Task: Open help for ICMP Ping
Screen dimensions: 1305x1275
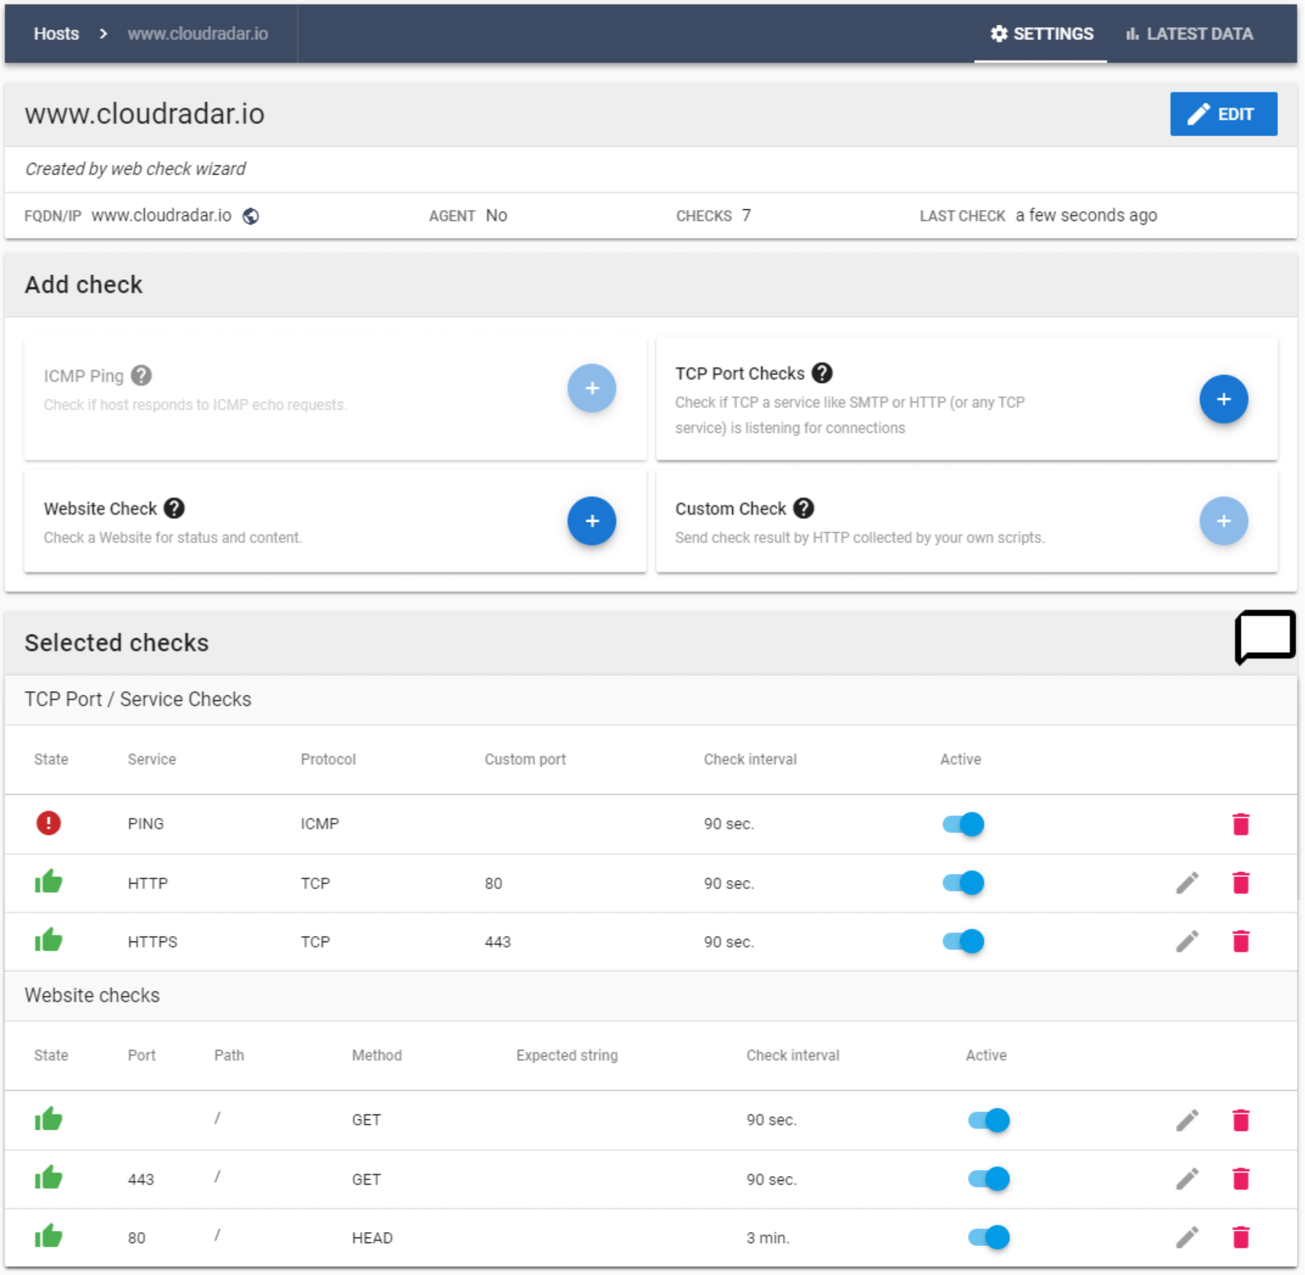Action: (141, 376)
